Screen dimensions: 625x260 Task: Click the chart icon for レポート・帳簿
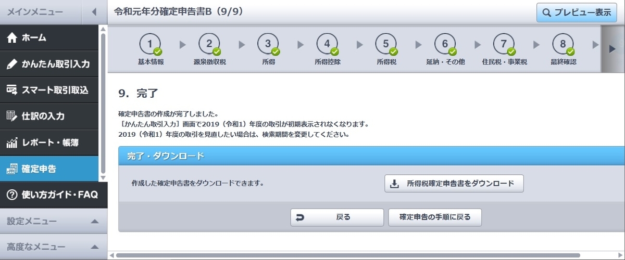click(11, 142)
